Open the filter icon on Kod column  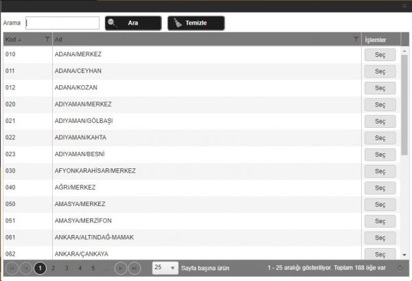(47, 39)
